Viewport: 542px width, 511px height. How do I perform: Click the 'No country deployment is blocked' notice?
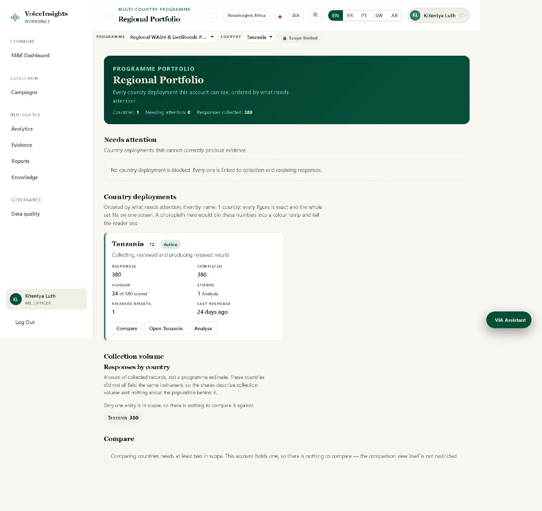(287, 170)
